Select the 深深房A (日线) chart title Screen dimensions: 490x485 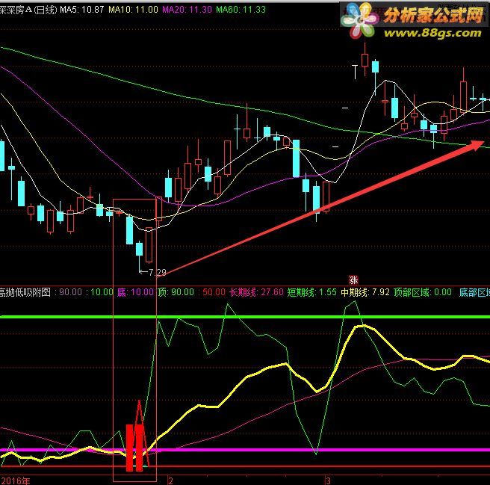(28, 10)
